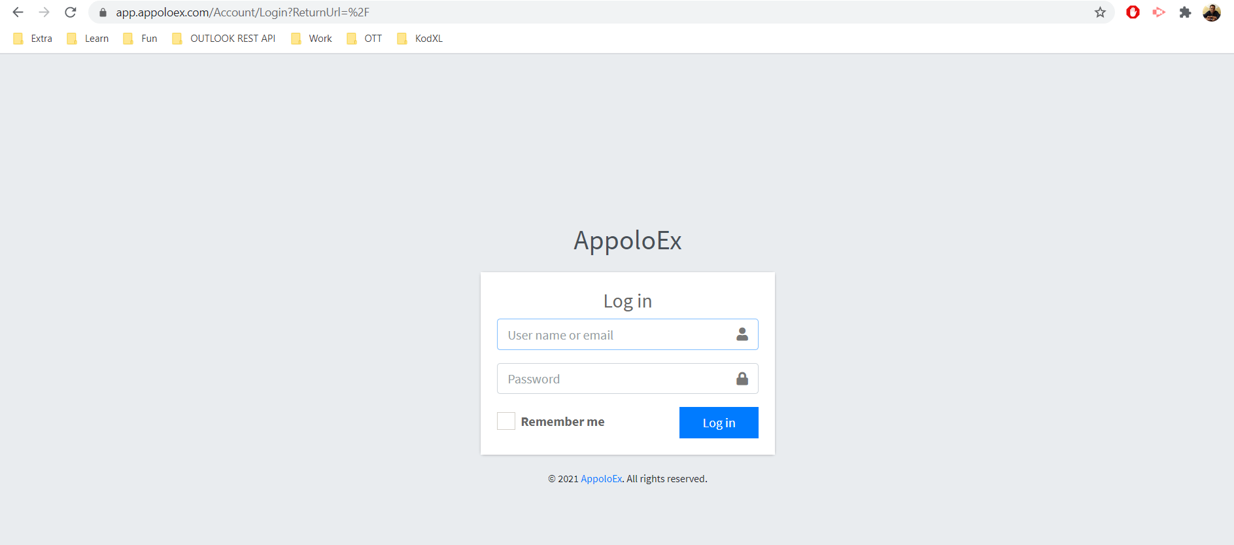Follow the AppoloEx footer link

coord(601,479)
